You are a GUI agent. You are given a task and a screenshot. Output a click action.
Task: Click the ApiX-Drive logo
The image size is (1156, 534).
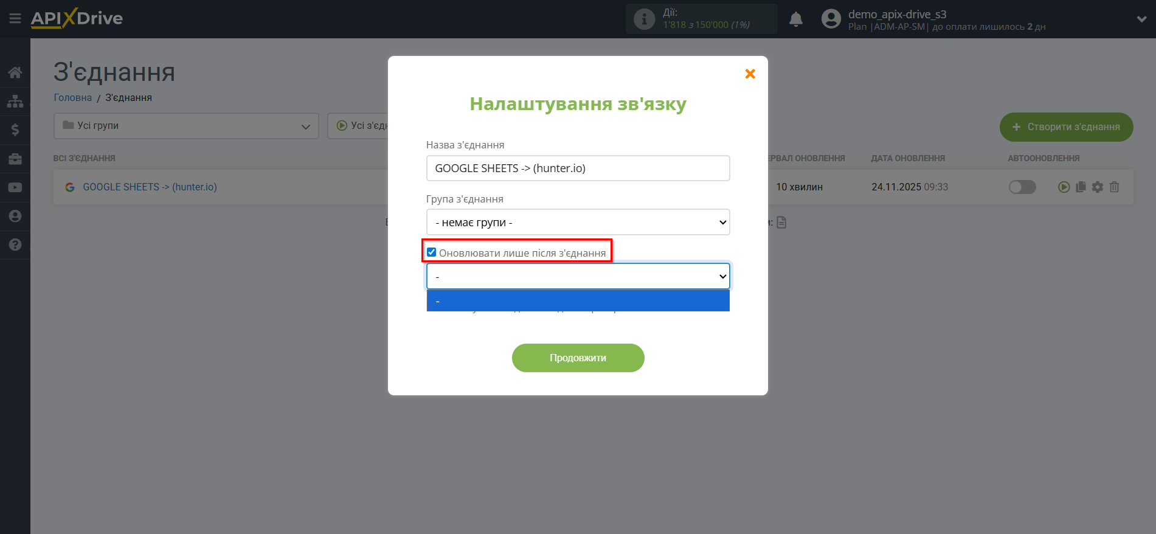(77, 18)
